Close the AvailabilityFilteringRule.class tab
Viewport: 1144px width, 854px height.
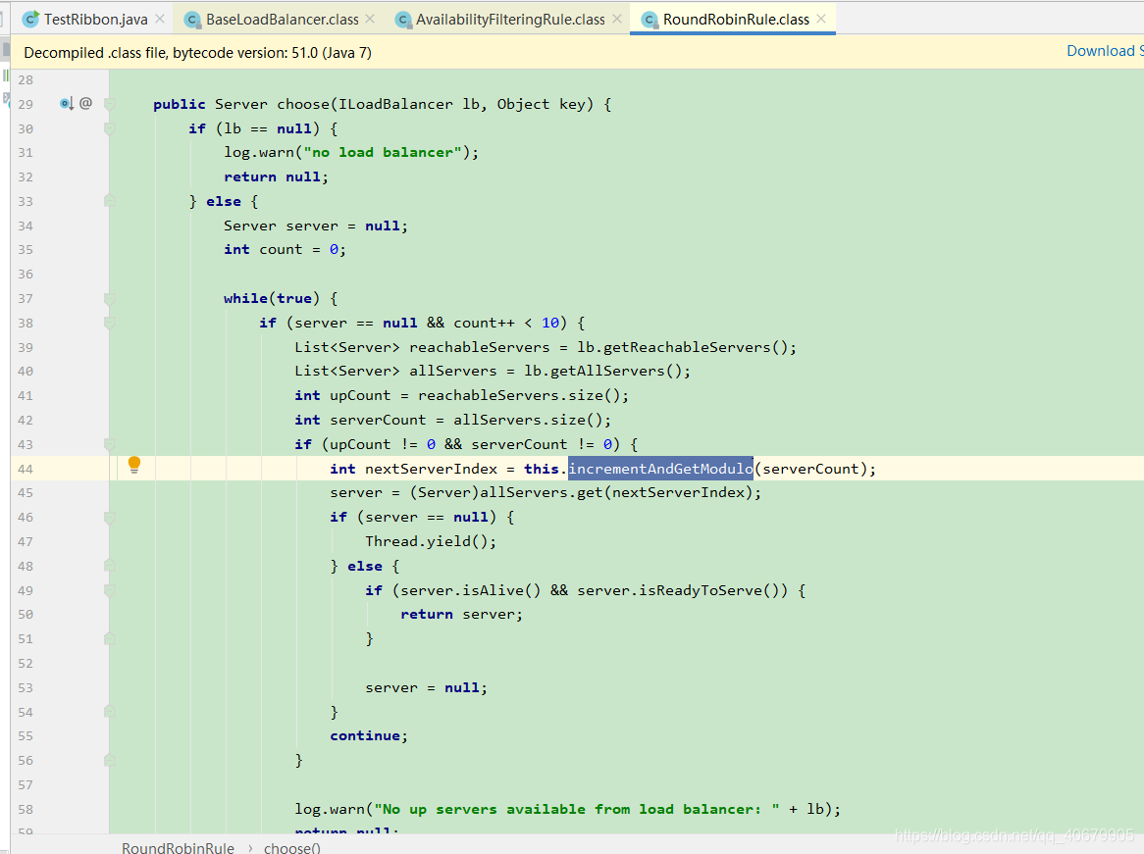click(617, 19)
